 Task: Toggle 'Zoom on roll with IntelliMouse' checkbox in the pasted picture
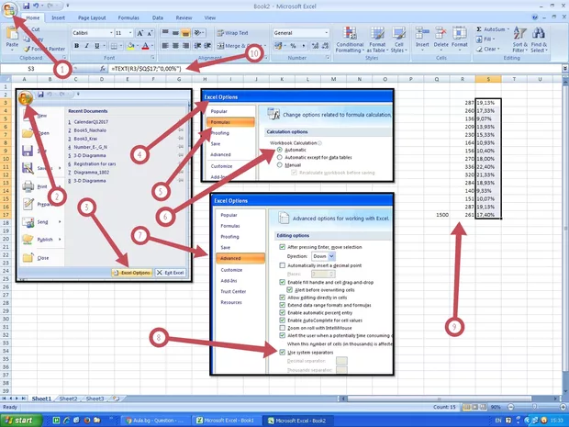(283, 328)
